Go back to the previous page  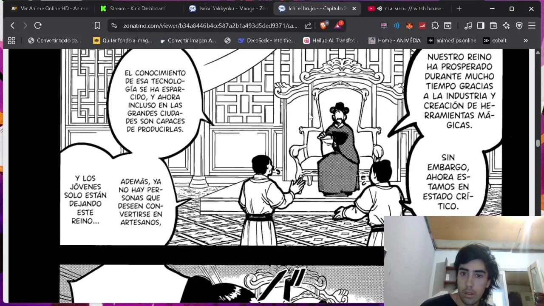[x=12, y=25]
